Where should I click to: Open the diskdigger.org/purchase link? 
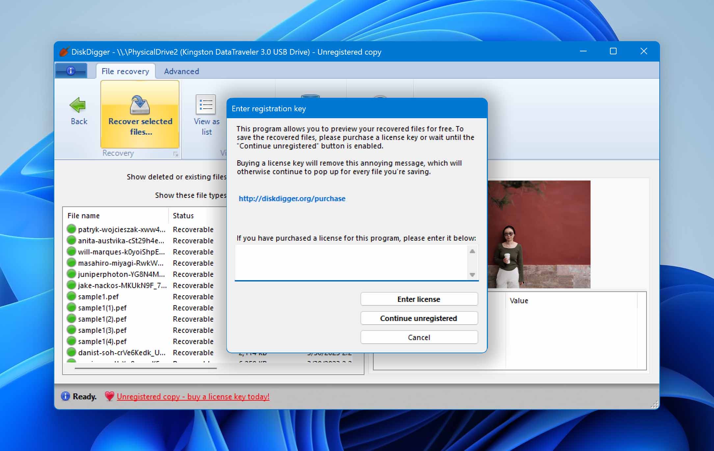292,199
